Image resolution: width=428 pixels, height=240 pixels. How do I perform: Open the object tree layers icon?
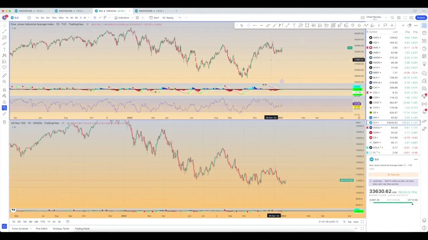(424, 220)
